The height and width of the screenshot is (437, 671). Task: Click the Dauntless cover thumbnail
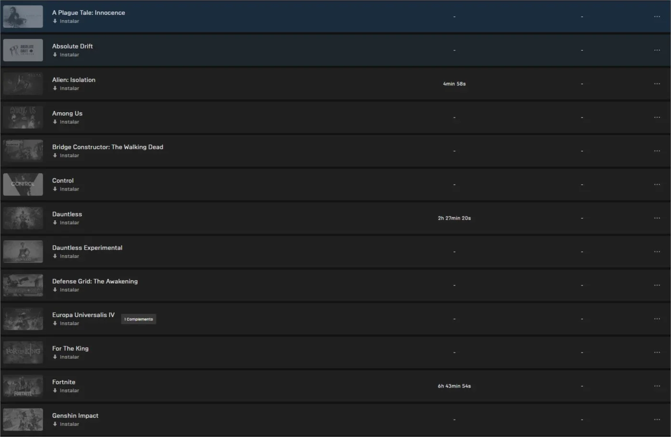23,218
